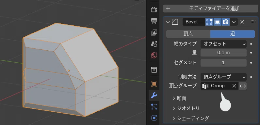Click the Bevel modifier name field
Screen dimensions: 260x125
point(194,22)
